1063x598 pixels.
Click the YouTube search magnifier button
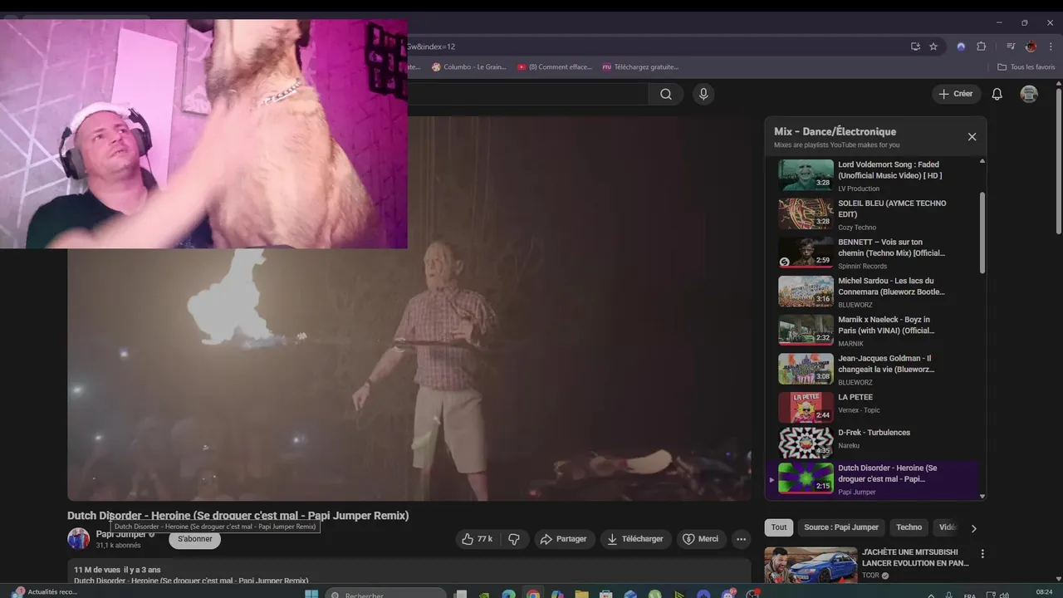tap(666, 94)
